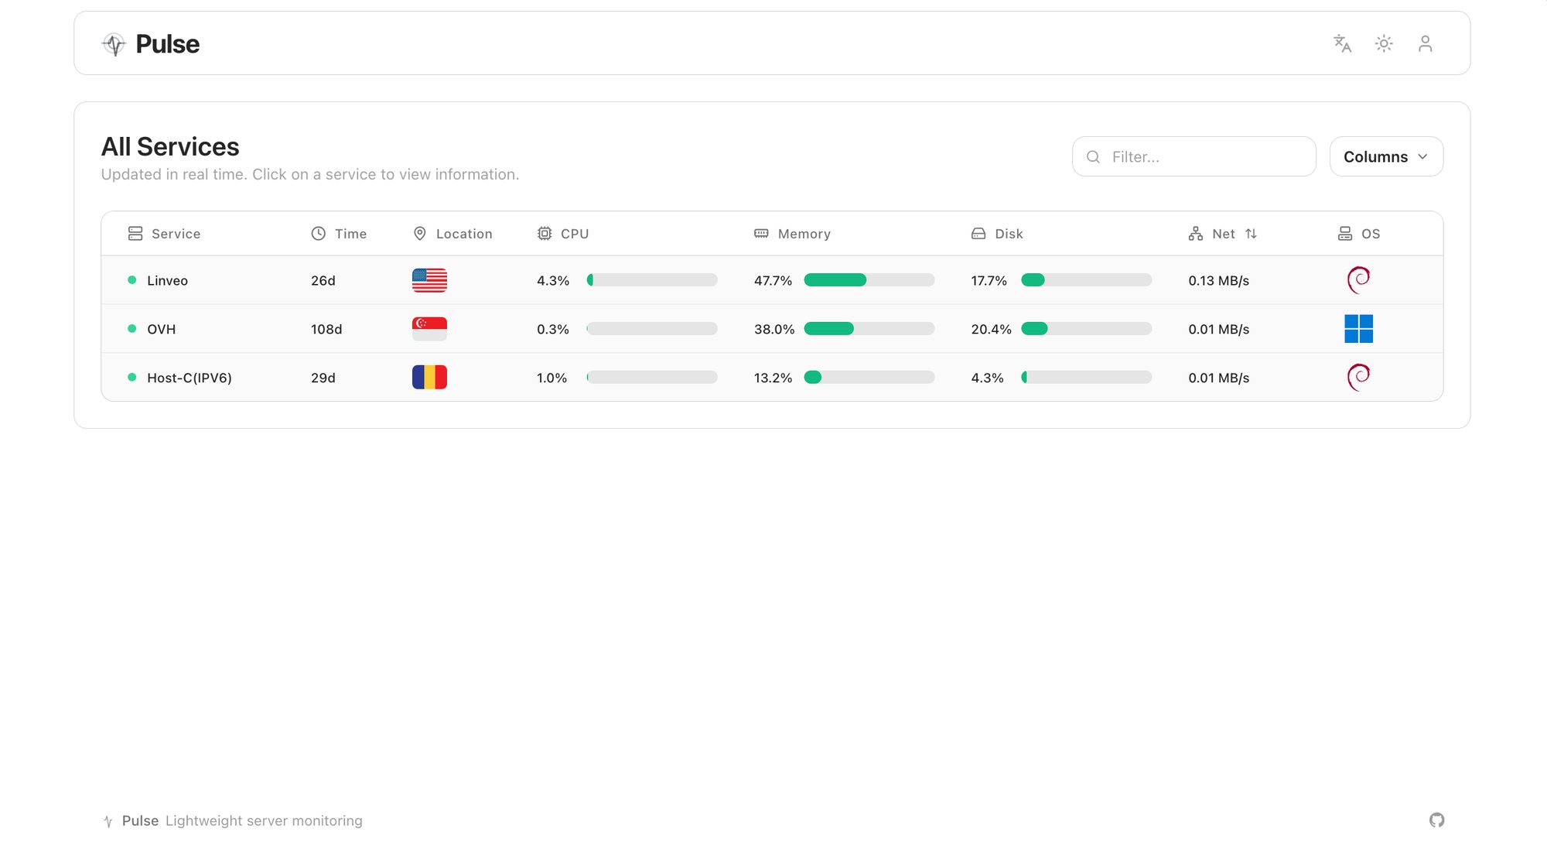Open the user account icon
The width and height of the screenshot is (1547, 849).
click(x=1425, y=44)
